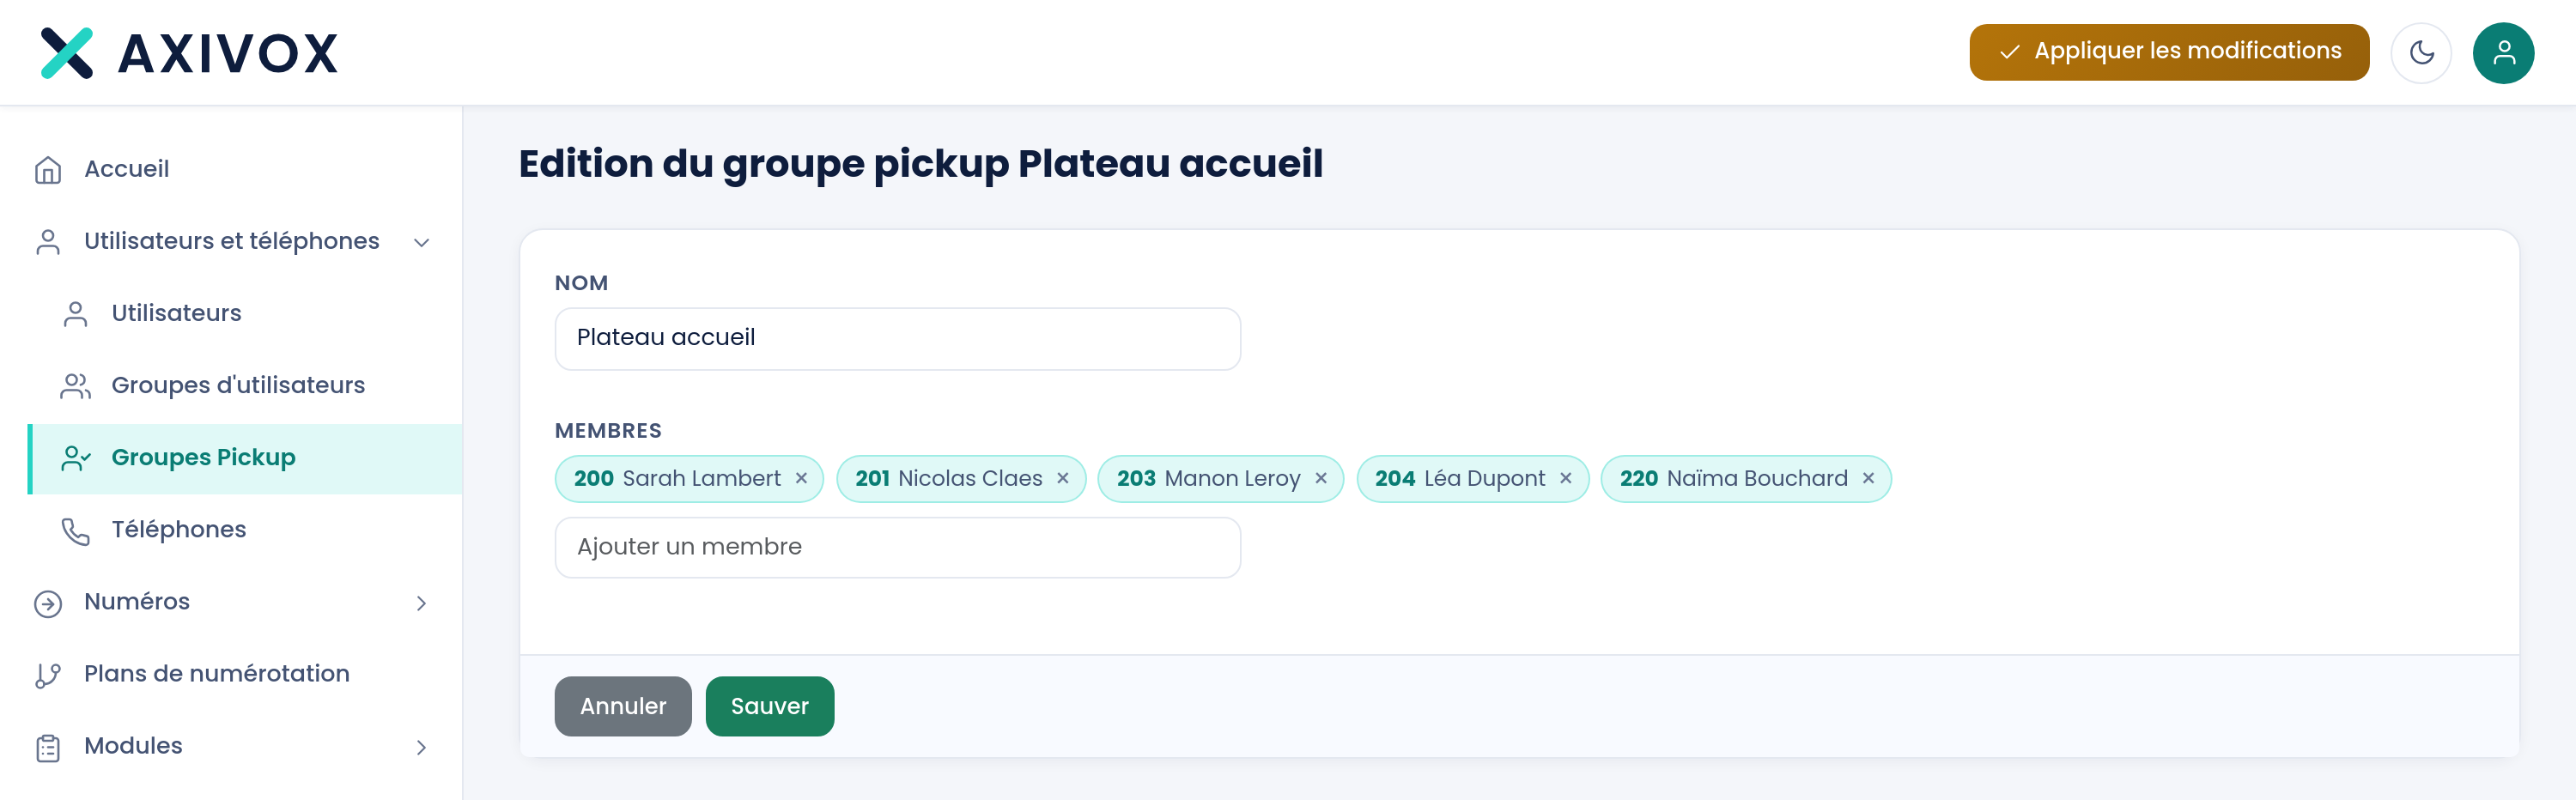Image resolution: width=2576 pixels, height=800 pixels.
Task: Remove member 220 Naïma Bouchard
Action: 1868,478
